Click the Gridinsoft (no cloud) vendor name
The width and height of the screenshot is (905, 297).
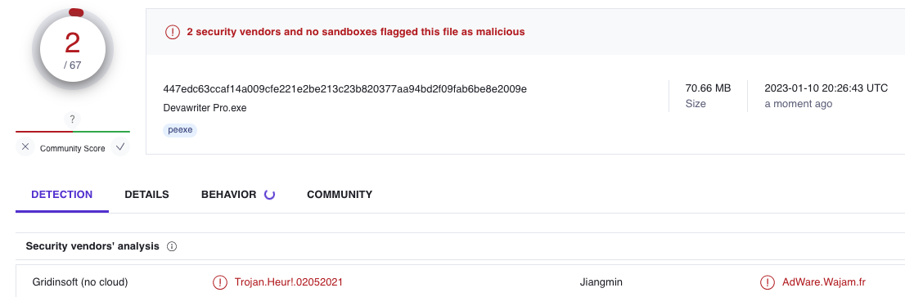pyautogui.click(x=80, y=282)
